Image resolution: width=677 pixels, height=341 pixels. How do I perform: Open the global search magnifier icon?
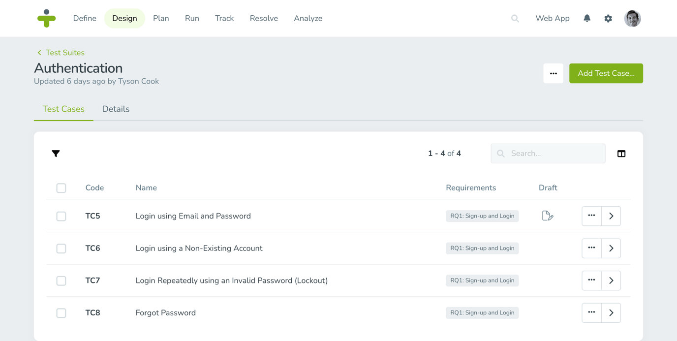[515, 18]
